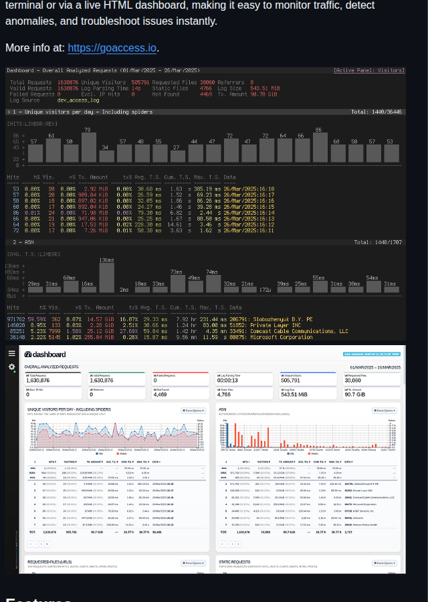Click the OVERALL ANALYZED REQUESTS heading

click(51, 367)
